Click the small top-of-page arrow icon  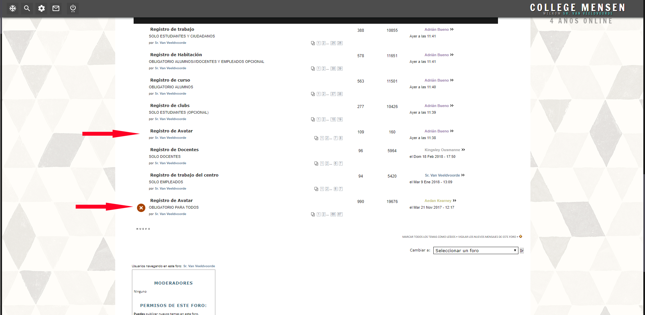[x=521, y=236]
